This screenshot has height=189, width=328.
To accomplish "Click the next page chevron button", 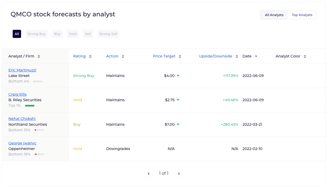I will [179, 173].
